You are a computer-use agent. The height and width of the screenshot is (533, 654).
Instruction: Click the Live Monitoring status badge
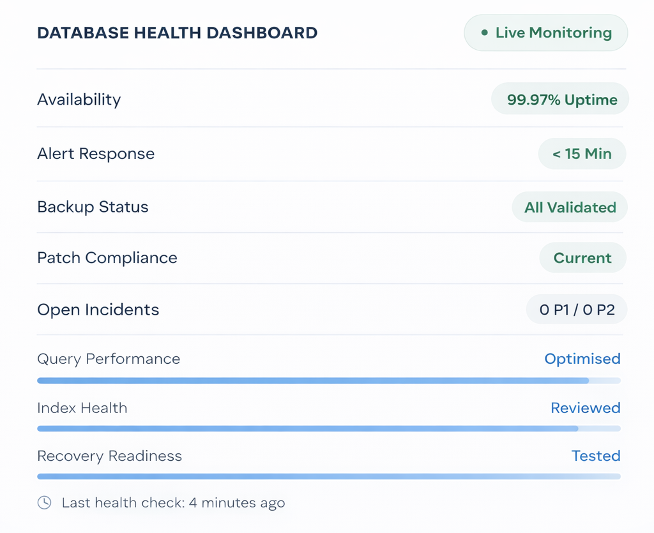[545, 33]
